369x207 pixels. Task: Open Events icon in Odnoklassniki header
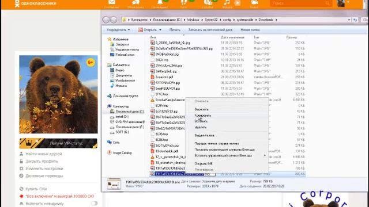pyautogui.click(x=208, y=3)
